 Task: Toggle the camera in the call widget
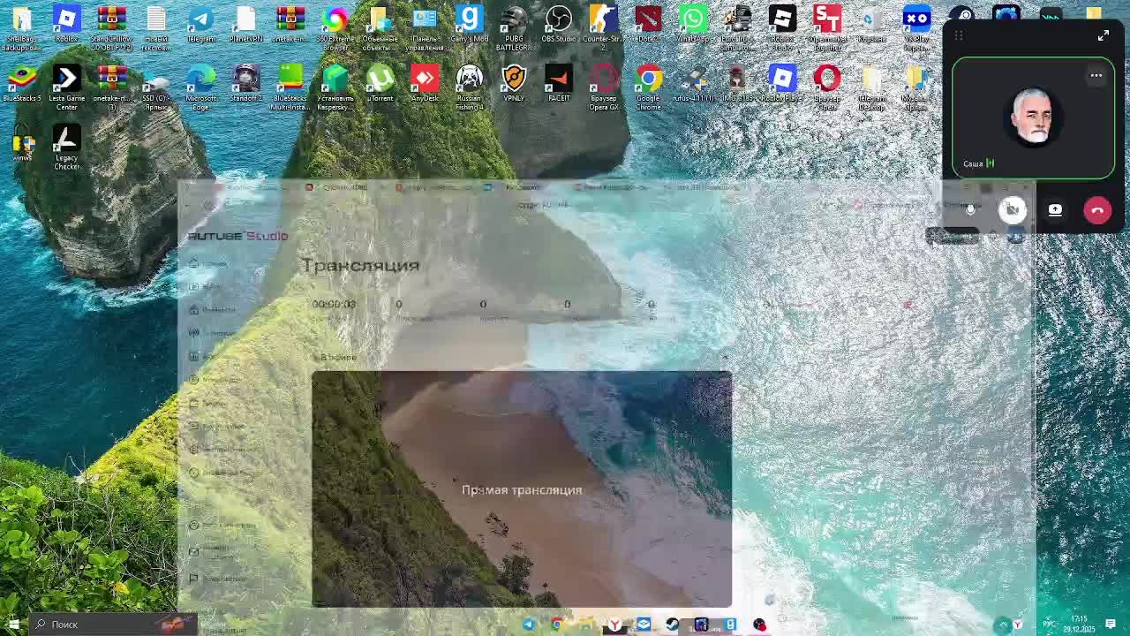coord(1013,209)
